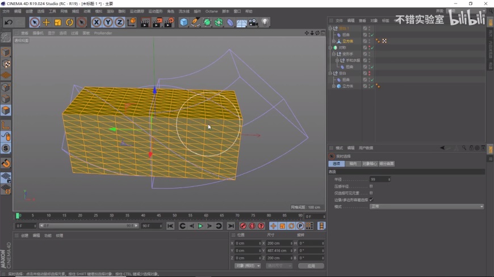Click the light bulb icon in toolbar

(265, 22)
